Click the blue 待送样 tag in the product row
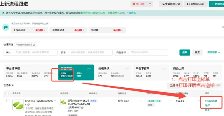The image size is (224, 116). (x=93, y=101)
